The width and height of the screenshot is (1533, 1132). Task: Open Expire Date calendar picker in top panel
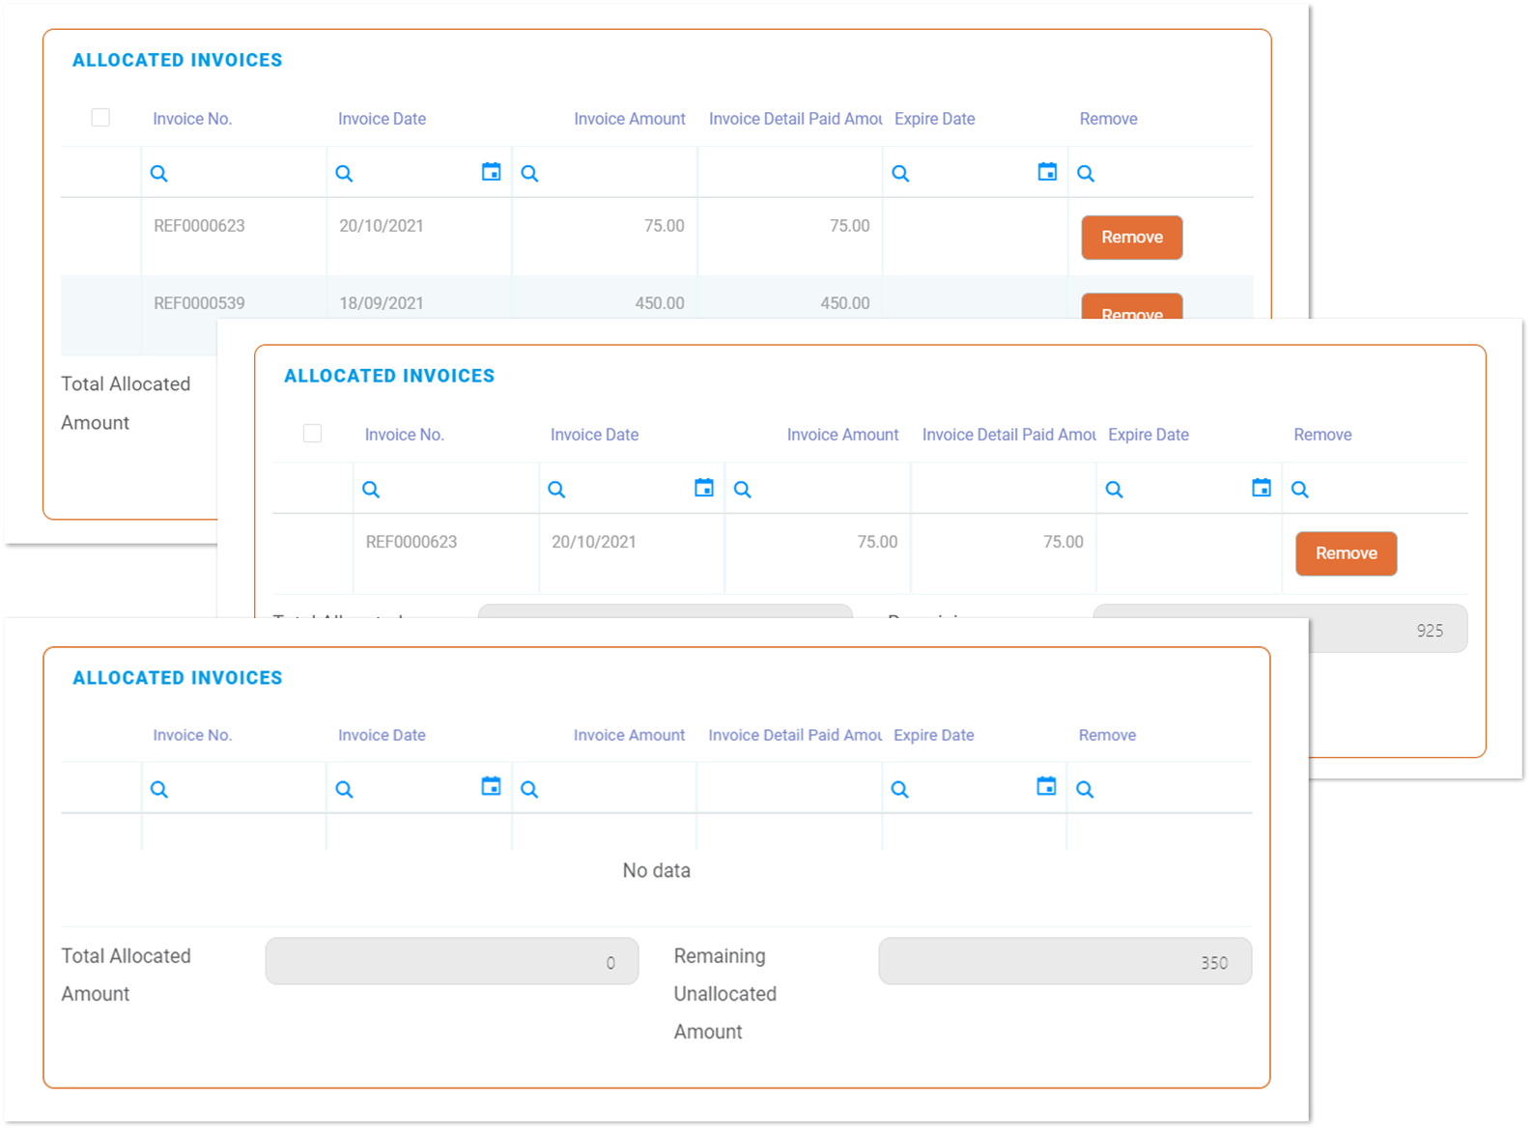pyautogui.click(x=1047, y=172)
